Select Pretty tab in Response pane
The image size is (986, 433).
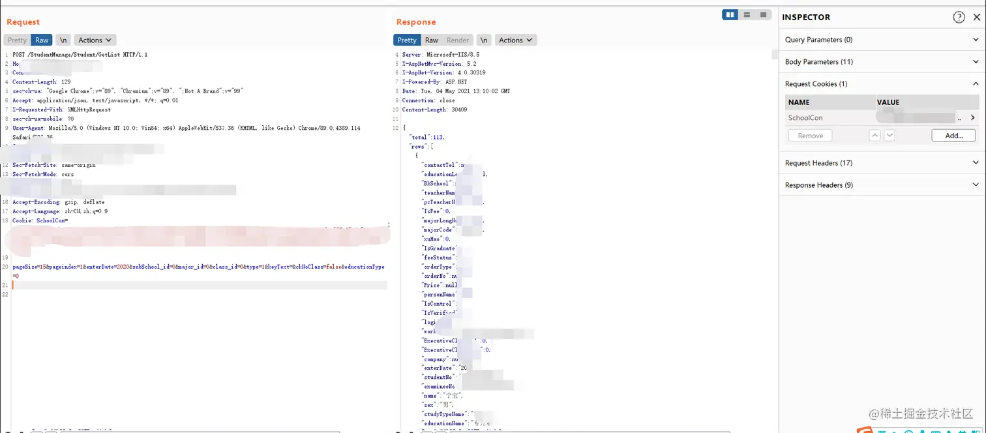coord(407,40)
